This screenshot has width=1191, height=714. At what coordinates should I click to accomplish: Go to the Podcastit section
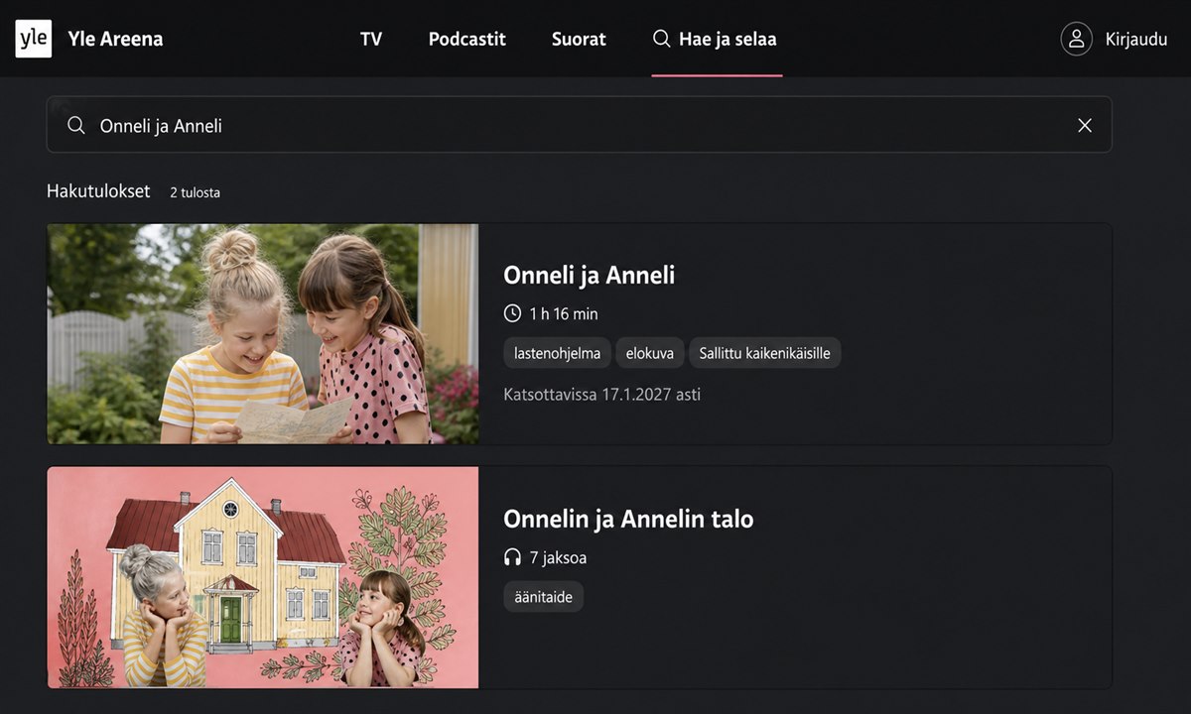tap(467, 40)
